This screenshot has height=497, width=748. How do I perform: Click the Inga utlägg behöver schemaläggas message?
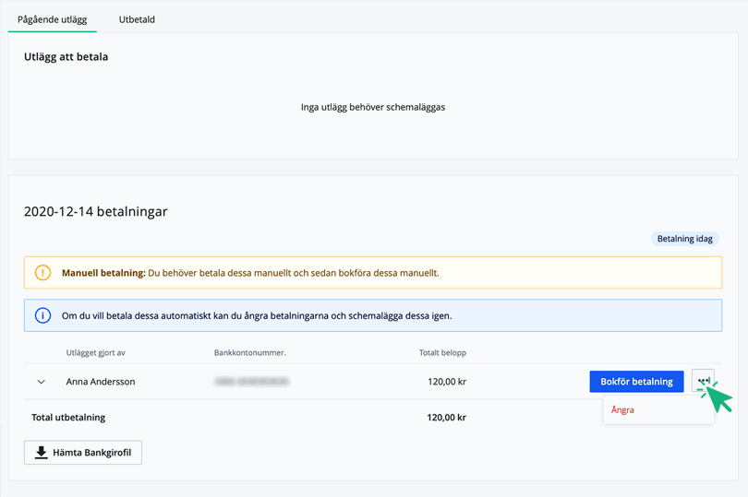click(x=373, y=107)
